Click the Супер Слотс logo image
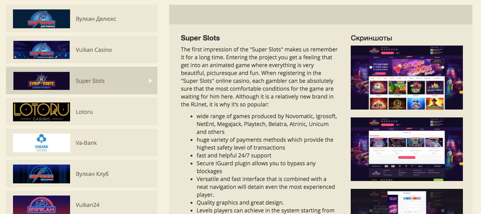 click(41, 81)
